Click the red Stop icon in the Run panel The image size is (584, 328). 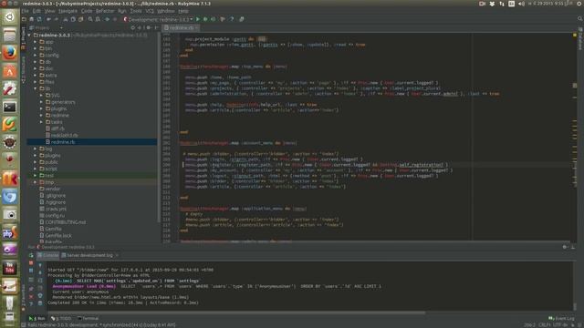coord(31,263)
